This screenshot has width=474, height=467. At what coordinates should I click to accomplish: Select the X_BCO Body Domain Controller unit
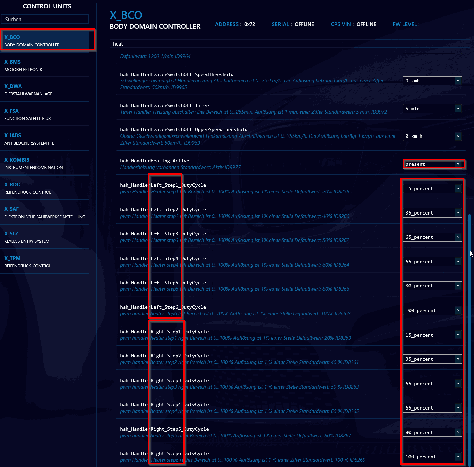(x=46, y=41)
